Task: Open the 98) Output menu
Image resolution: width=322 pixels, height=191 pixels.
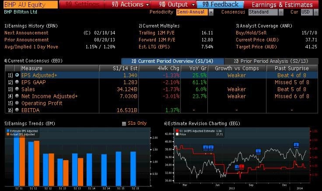Action: coord(174,4)
